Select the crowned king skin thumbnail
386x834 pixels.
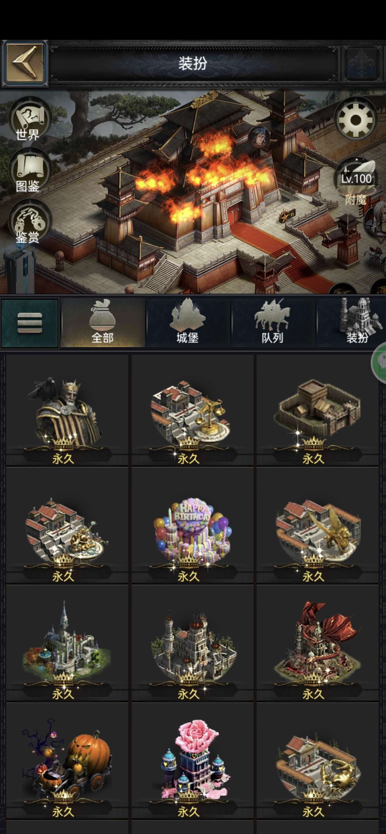67,410
